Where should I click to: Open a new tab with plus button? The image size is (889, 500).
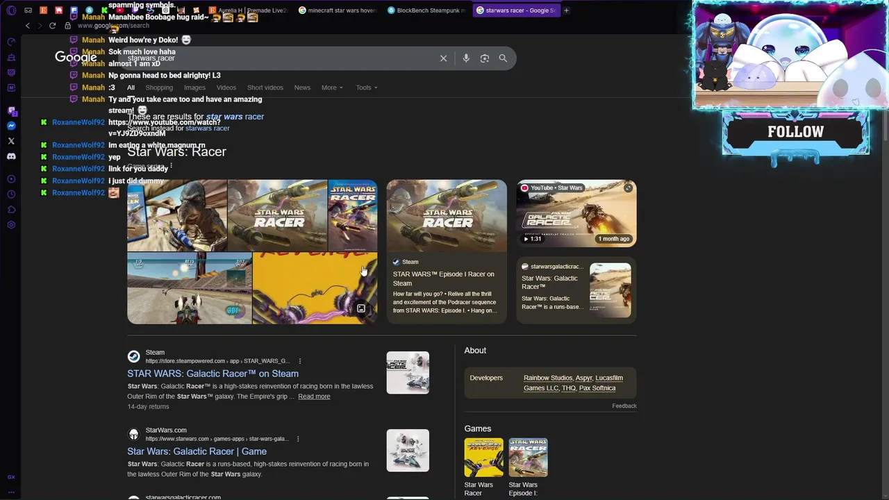tap(566, 10)
